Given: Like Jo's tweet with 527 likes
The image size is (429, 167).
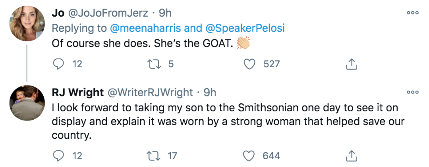Looking at the screenshot, I should pyautogui.click(x=249, y=64).
